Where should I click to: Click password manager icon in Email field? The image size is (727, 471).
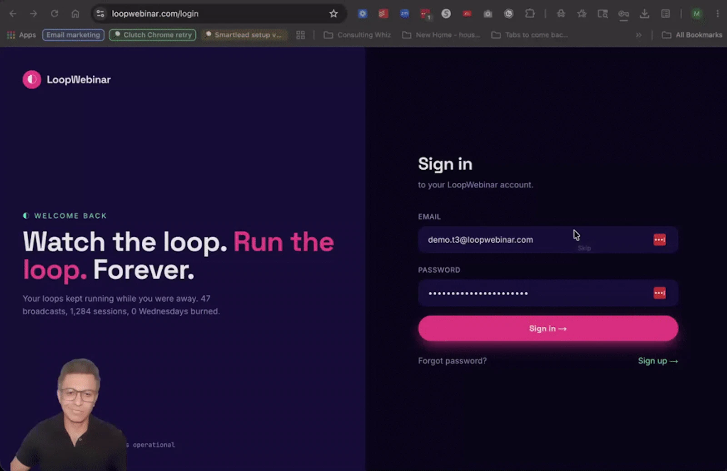coord(660,240)
